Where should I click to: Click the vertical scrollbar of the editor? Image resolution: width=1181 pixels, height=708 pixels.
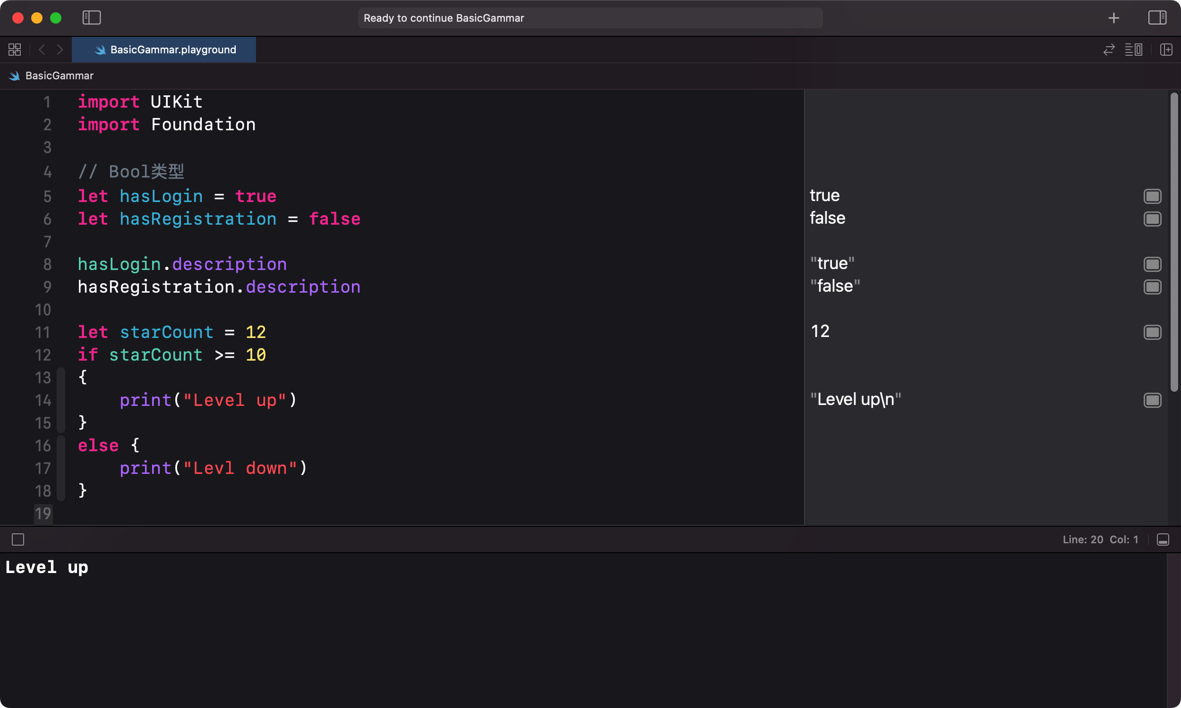(x=1174, y=242)
